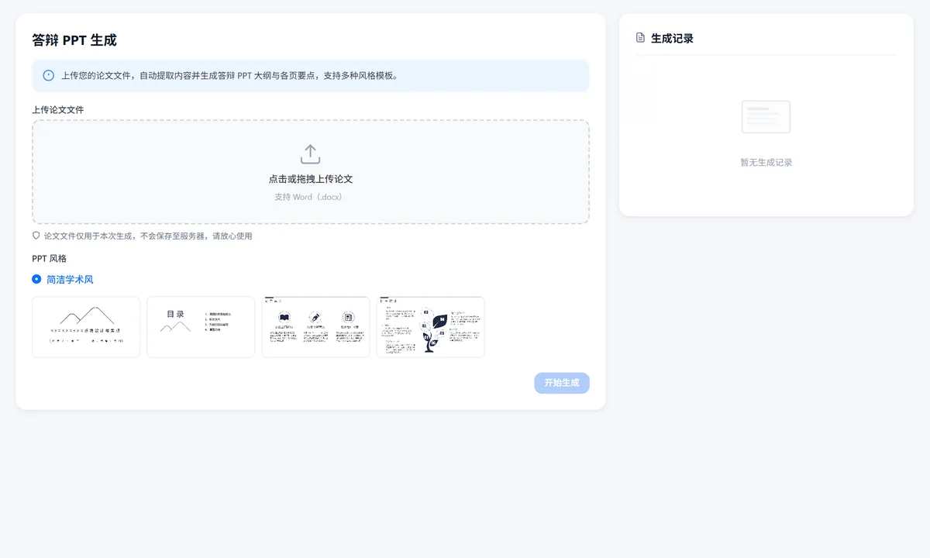Click the document icon next to 生成记录

tap(640, 38)
